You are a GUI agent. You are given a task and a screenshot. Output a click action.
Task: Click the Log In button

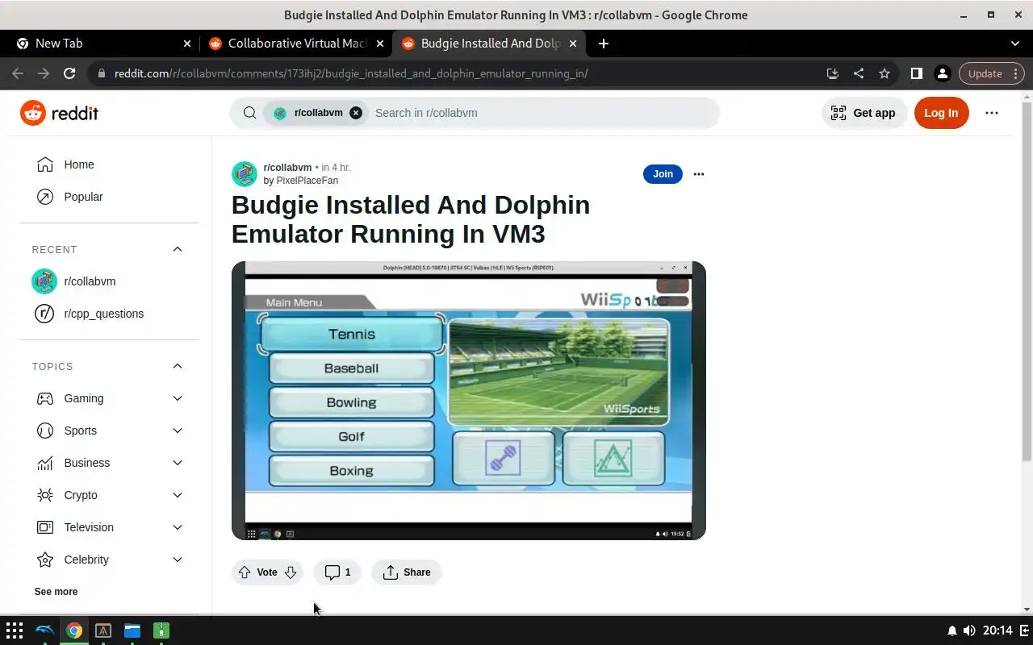[941, 113]
